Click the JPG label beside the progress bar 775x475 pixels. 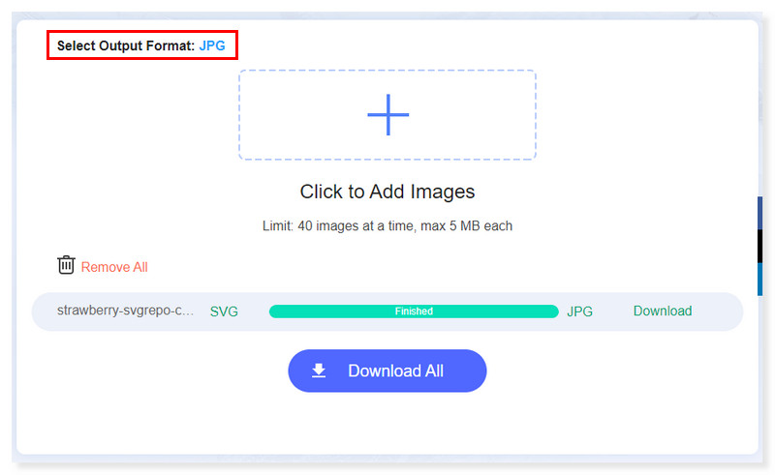pos(579,312)
